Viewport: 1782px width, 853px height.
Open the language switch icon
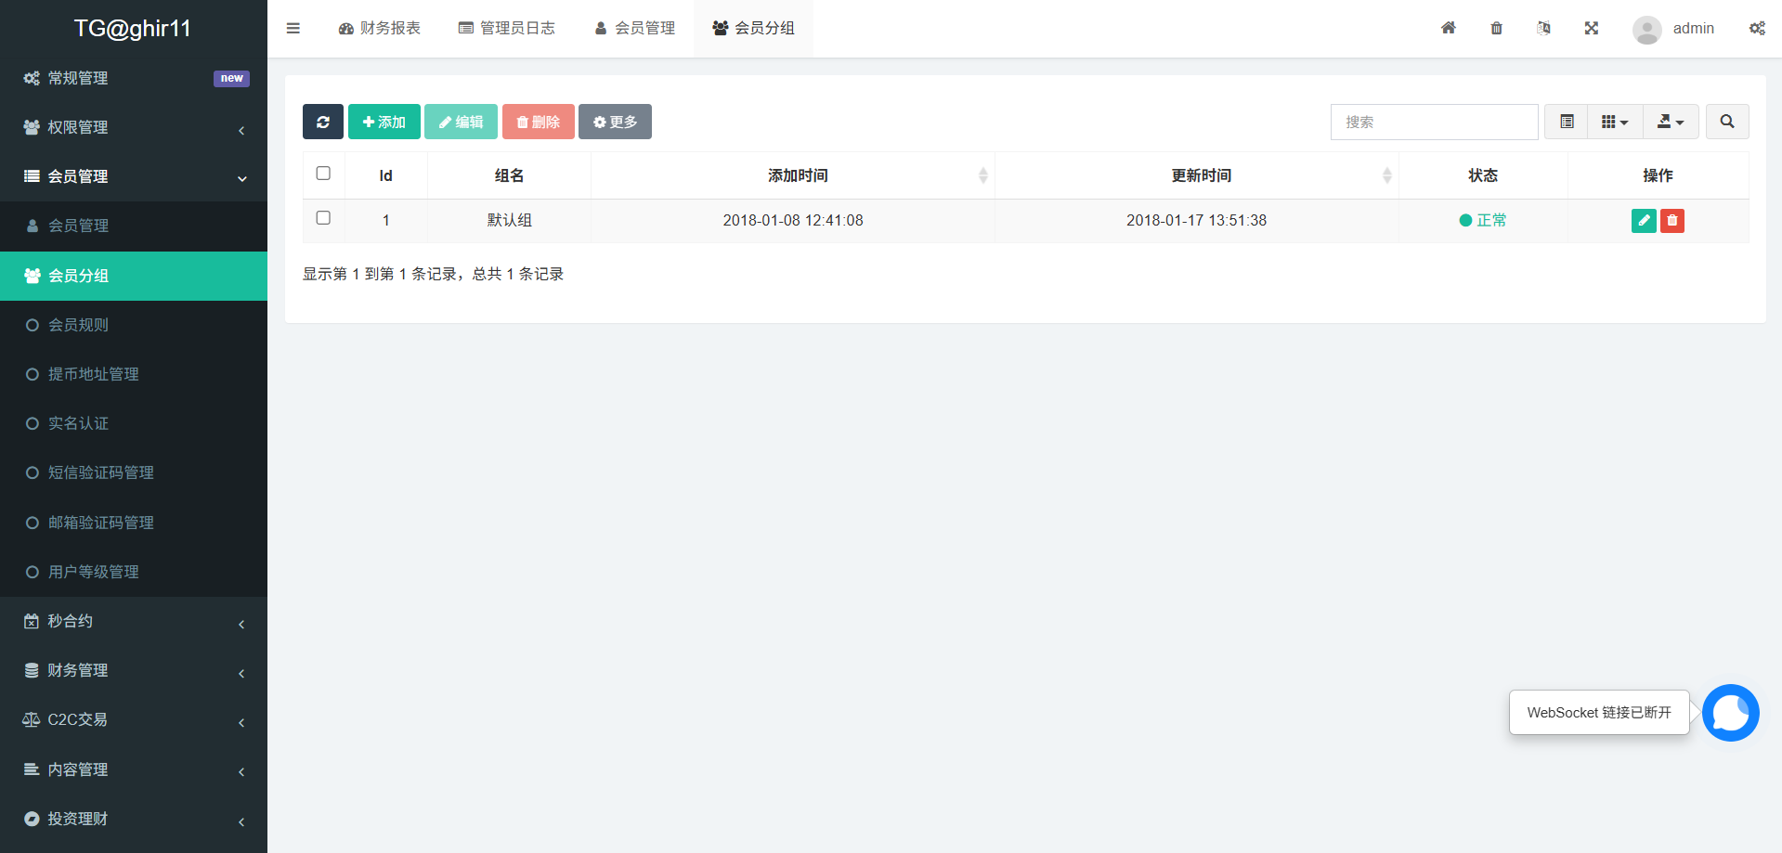(1544, 28)
